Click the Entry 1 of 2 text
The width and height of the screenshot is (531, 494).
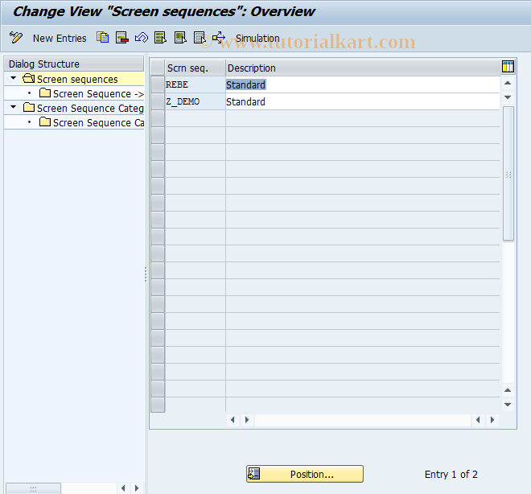pos(451,475)
